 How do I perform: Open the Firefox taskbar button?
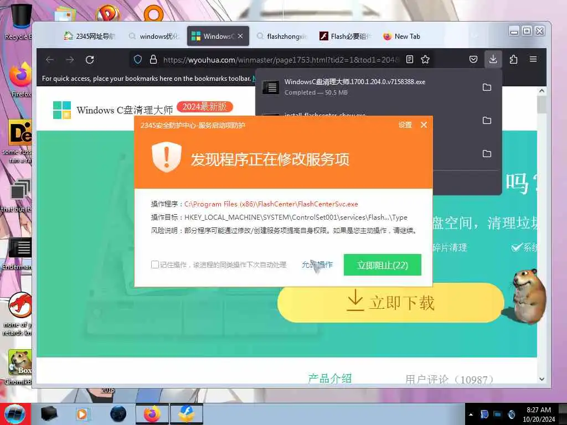(152, 414)
